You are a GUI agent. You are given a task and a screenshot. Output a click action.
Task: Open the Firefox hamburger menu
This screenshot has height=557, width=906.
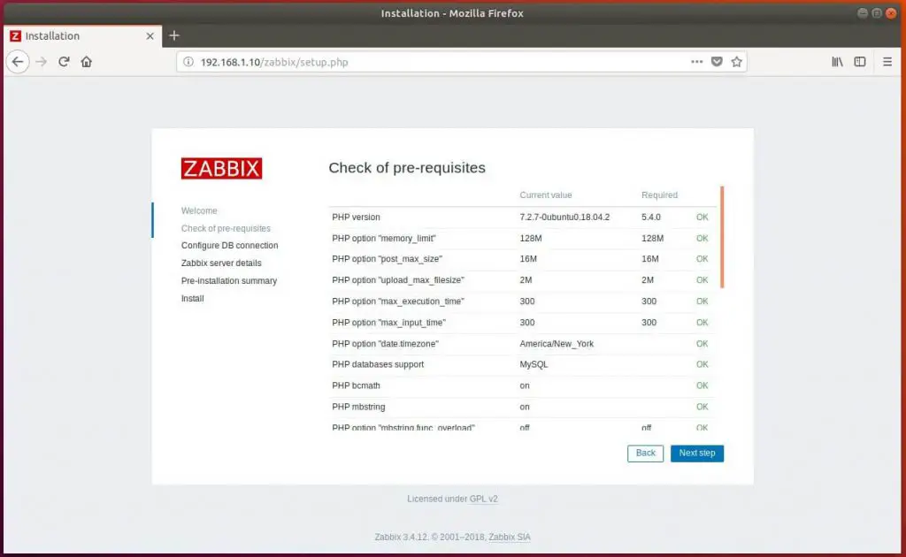pos(887,62)
